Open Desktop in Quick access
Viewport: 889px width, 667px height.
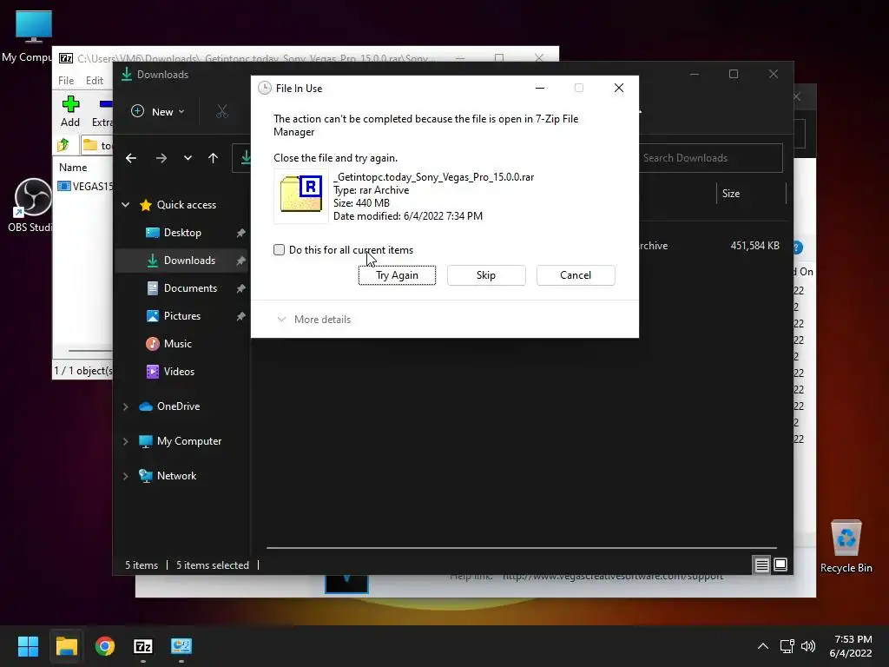point(182,233)
